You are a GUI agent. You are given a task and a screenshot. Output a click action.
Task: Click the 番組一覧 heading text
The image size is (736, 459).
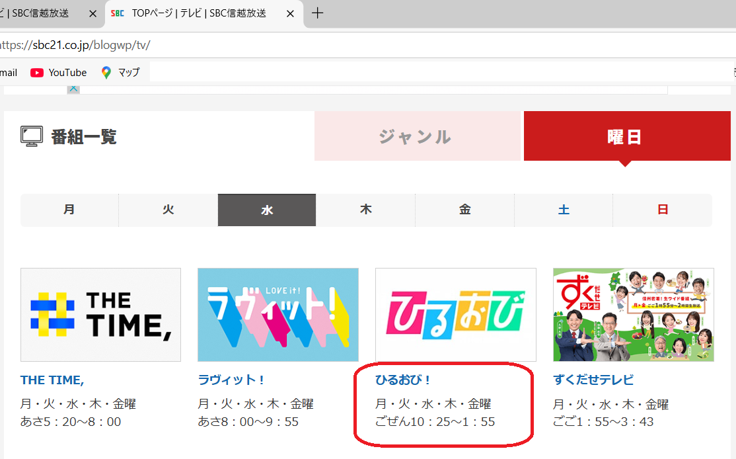[83, 137]
